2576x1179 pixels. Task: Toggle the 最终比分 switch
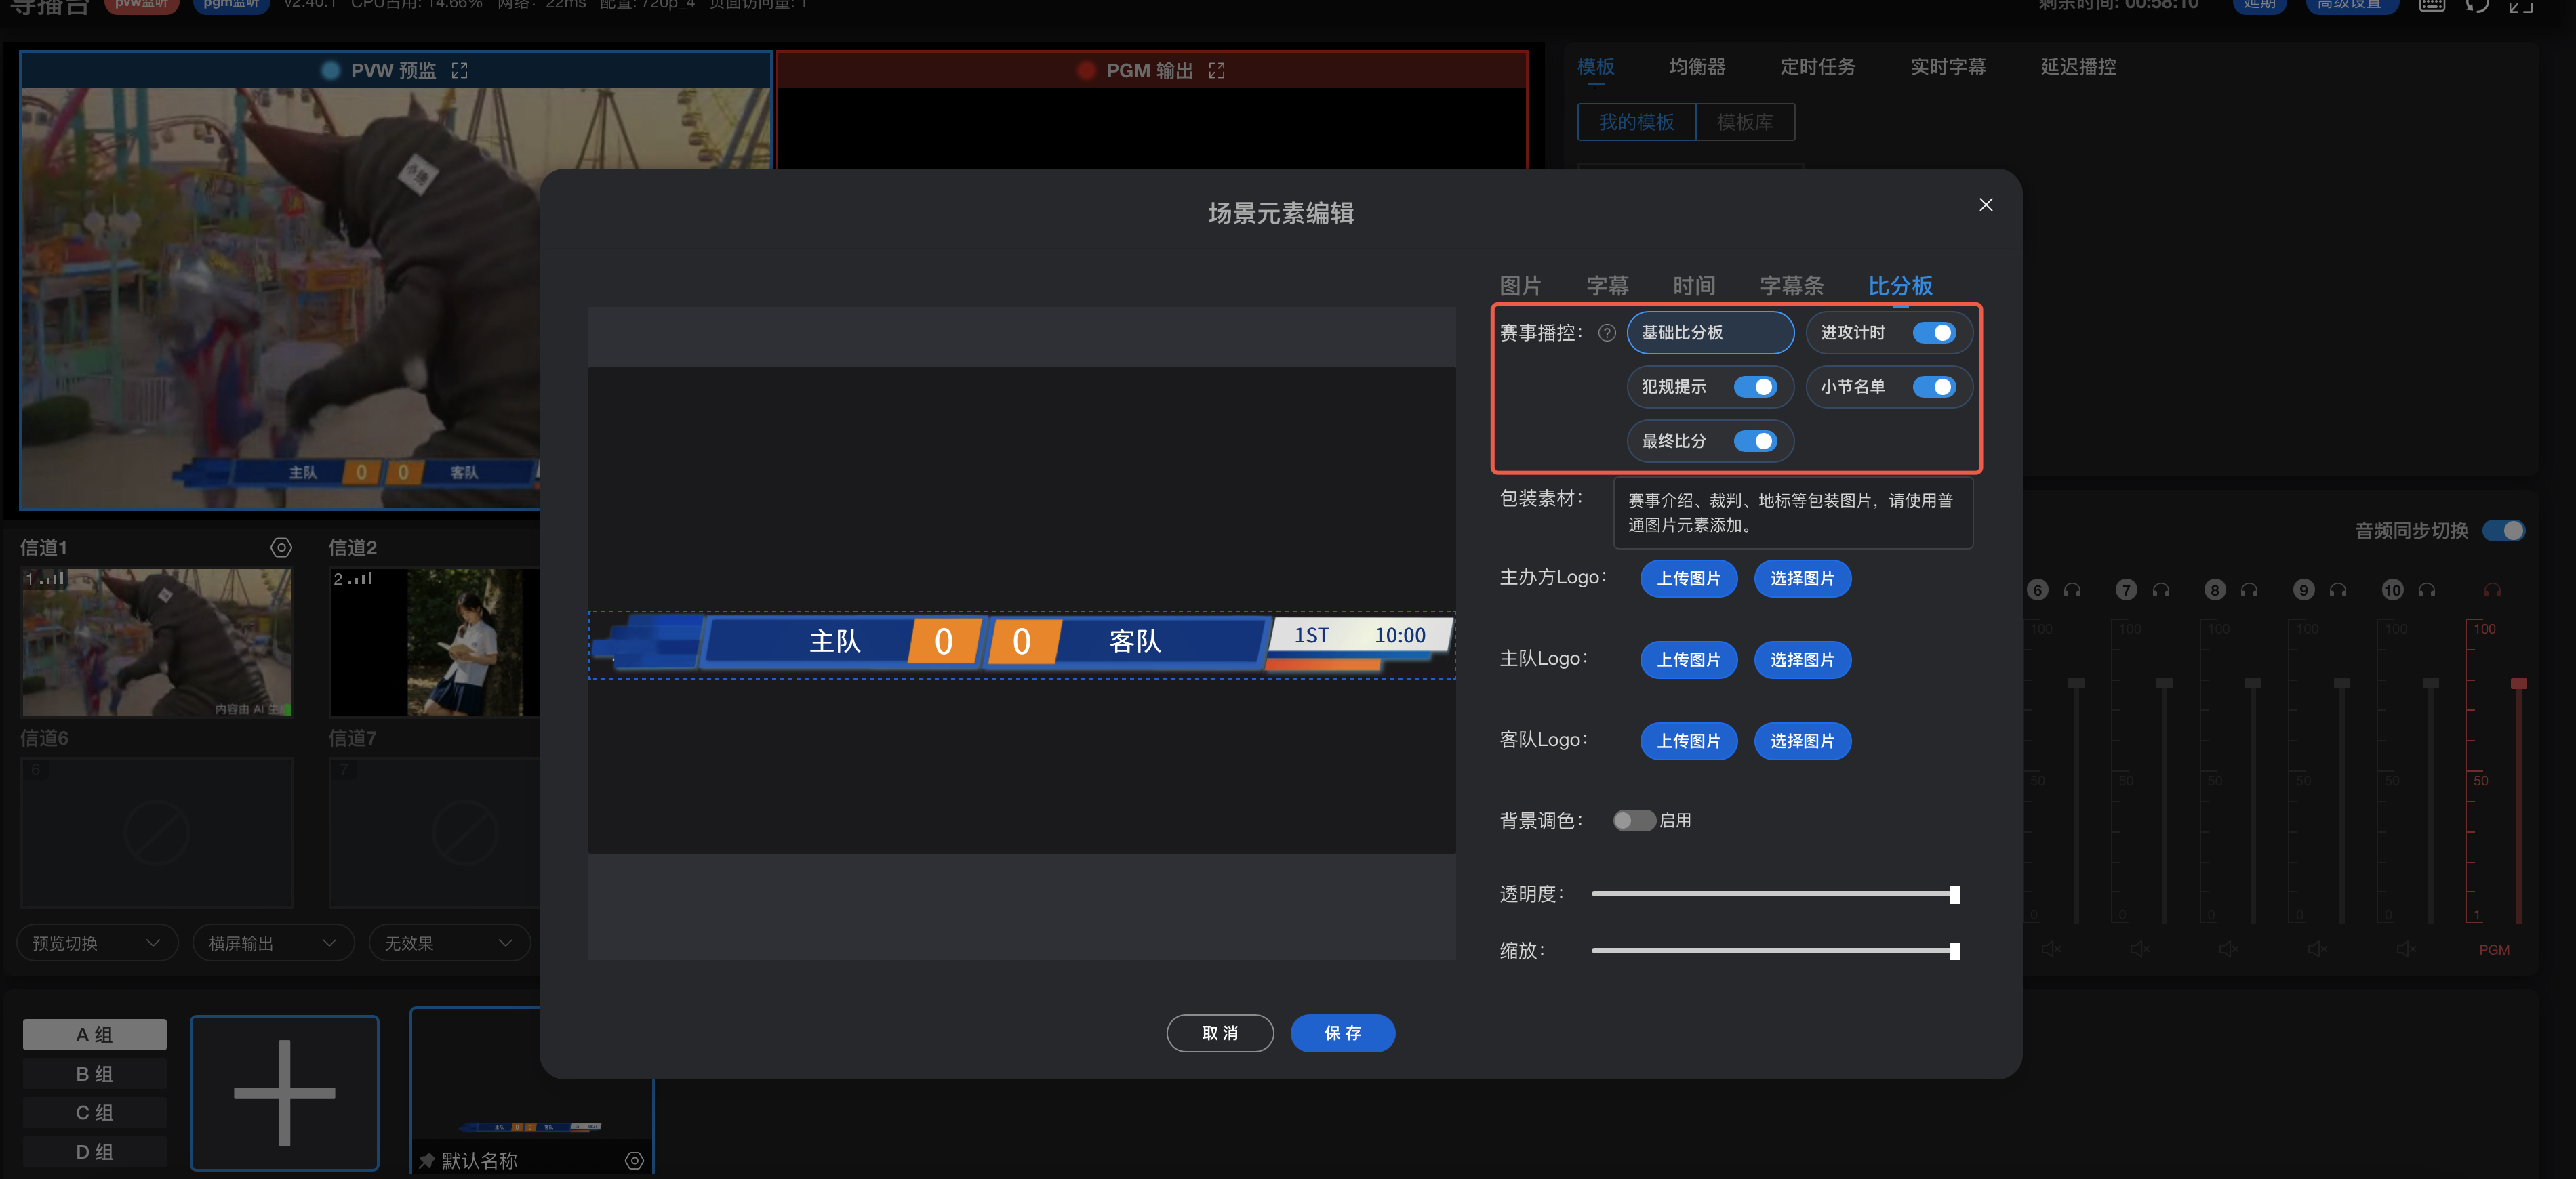[x=1755, y=440]
